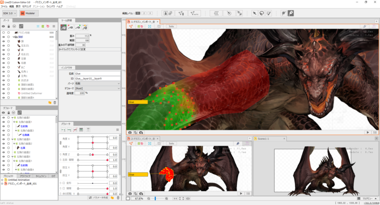The image size is (380, 205).
Task: Select the third glue brush with green marker
Action: tap(78, 27)
